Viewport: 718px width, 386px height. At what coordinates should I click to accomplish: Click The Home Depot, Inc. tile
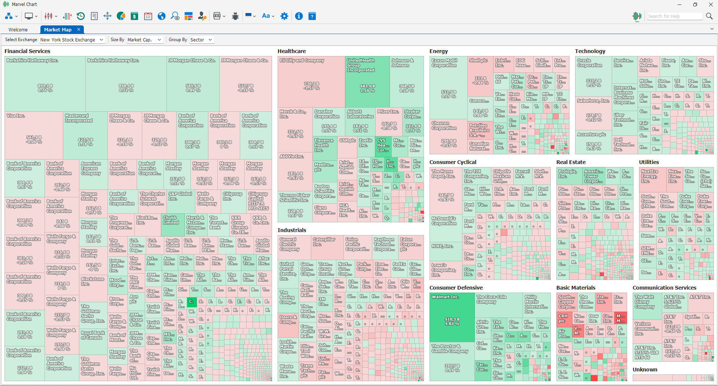point(446,191)
